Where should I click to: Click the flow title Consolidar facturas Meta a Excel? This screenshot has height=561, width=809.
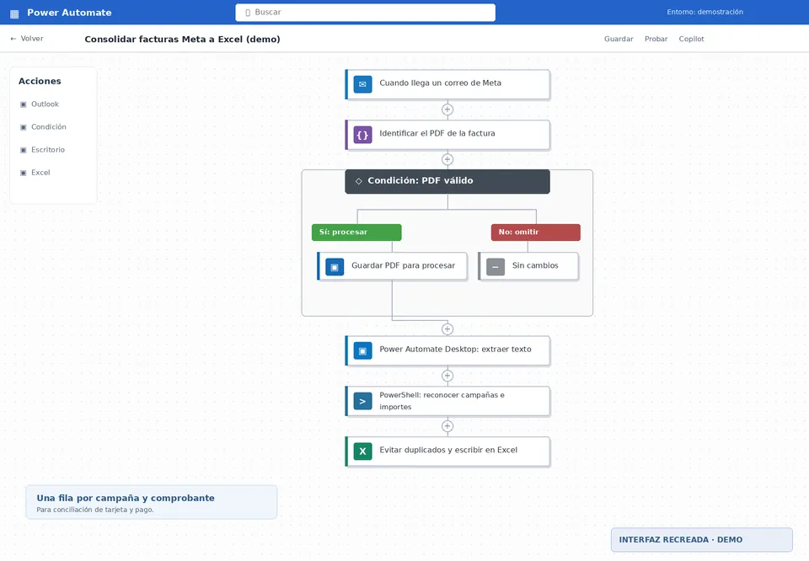(x=182, y=40)
